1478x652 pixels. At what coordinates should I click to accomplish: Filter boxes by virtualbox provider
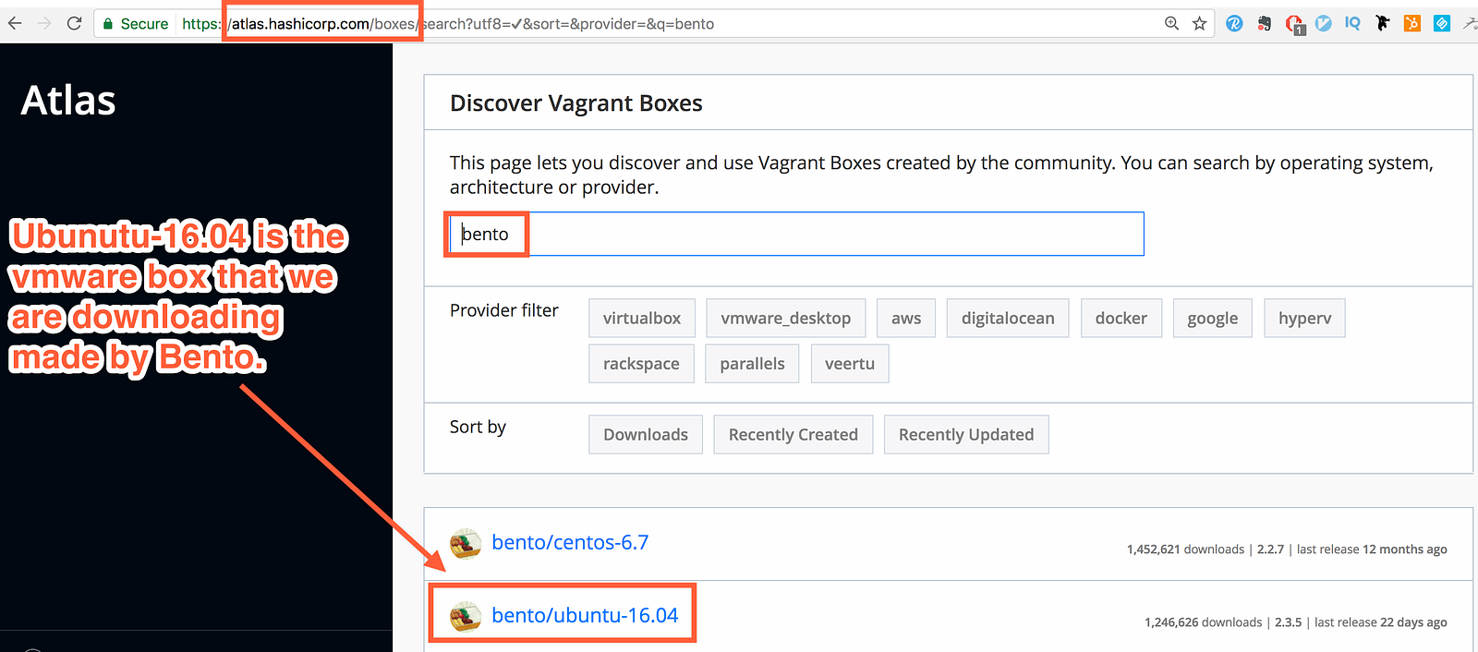pos(642,318)
